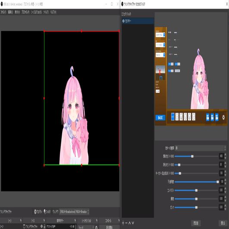Move the filter up with ∧ icon
Screen dimensions: 229x229
click(x=129, y=223)
